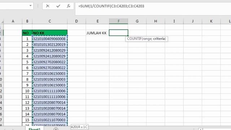Click NO cell with value 9
Image resolution: width=231 pixels, height=130 pixels.
click(x=27, y=85)
